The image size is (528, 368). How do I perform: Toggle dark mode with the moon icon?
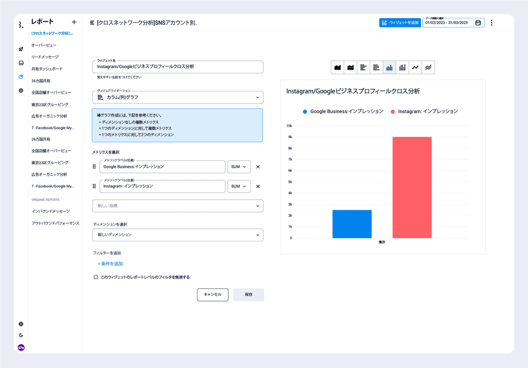point(21,335)
